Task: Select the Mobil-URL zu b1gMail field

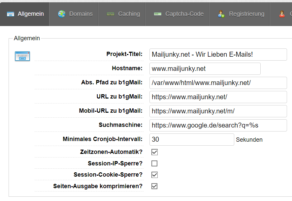Action: pos(218,111)
